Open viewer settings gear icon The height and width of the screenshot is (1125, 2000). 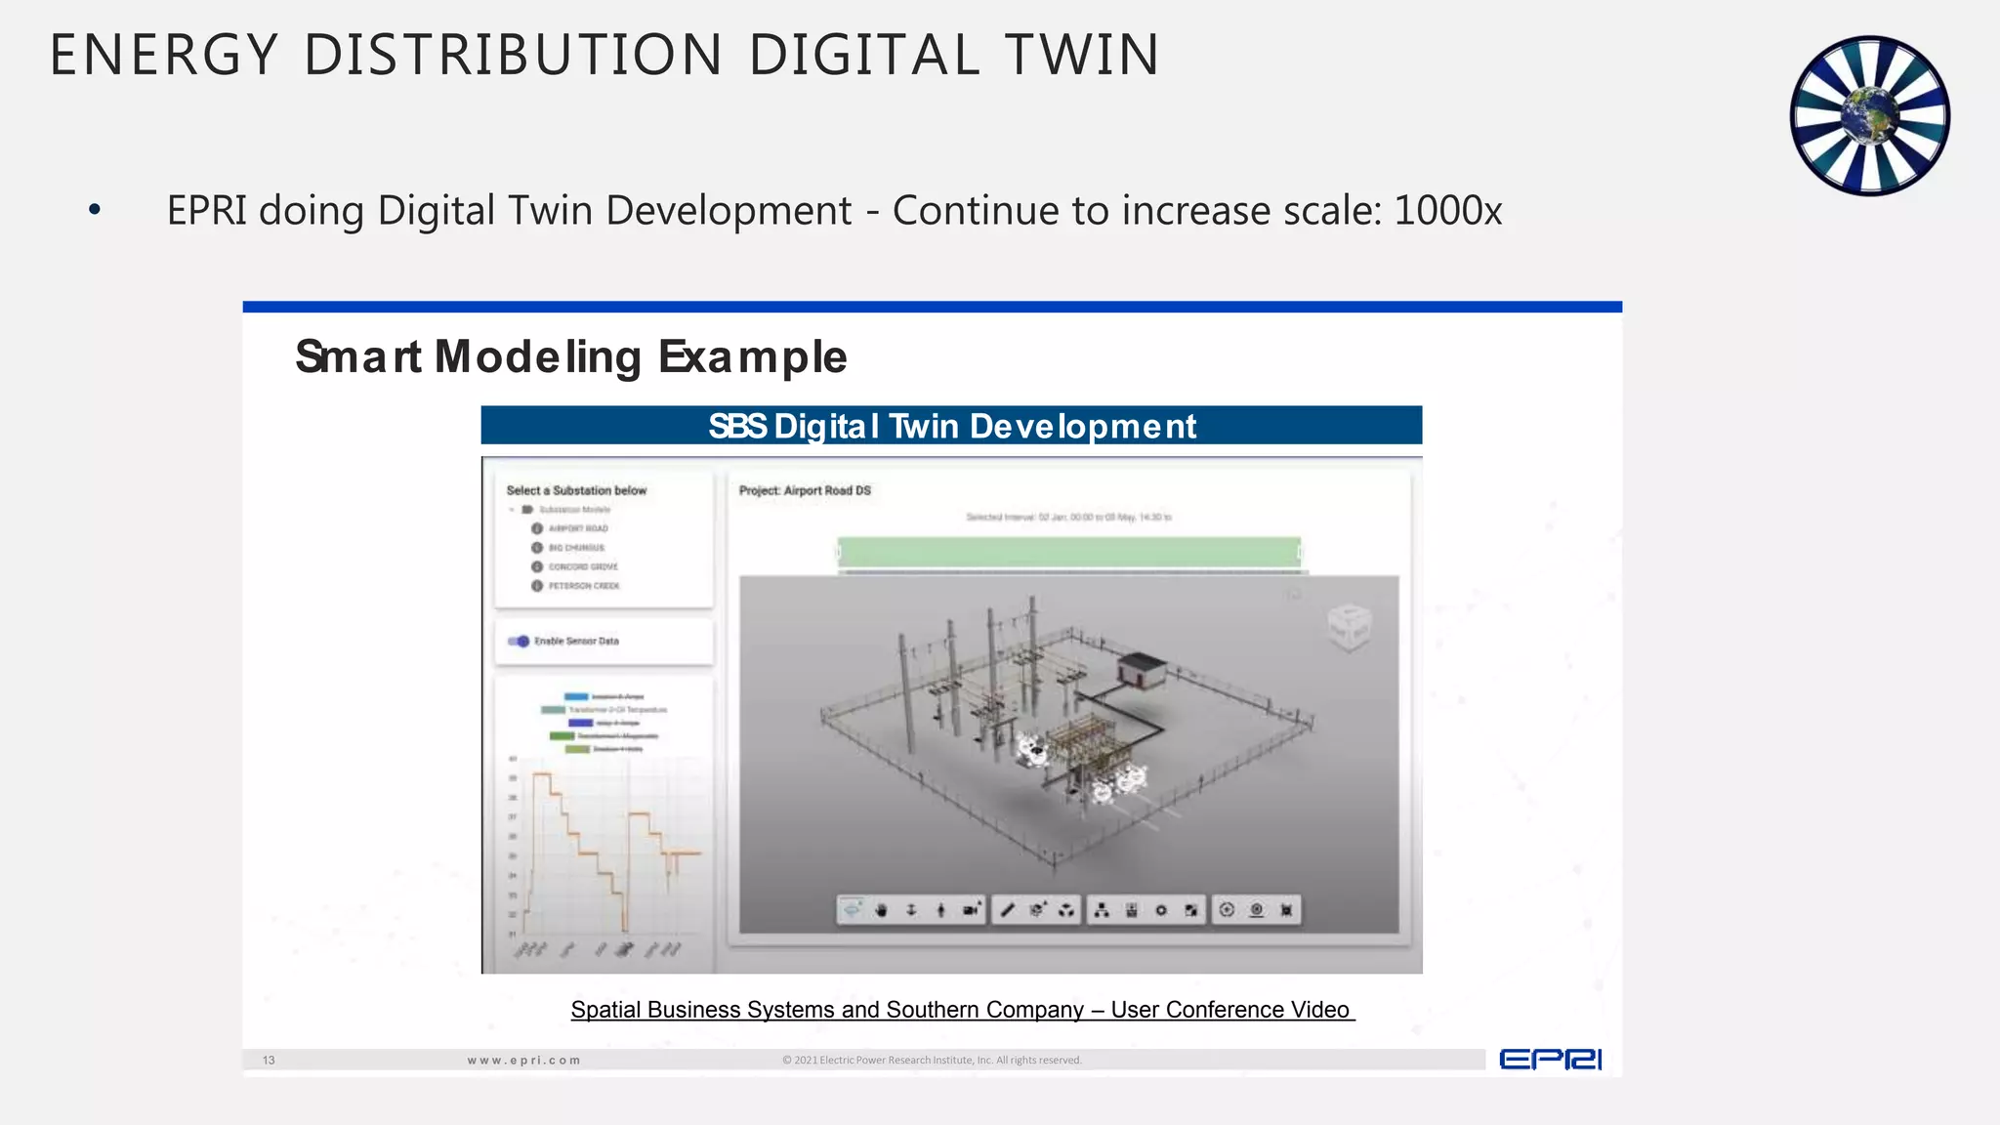[x=1161, y=910]
